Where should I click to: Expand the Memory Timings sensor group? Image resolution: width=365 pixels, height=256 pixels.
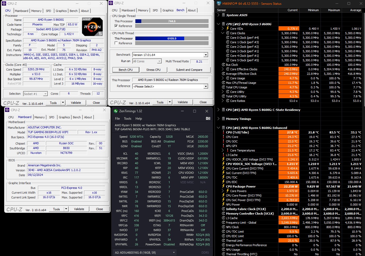click(218, 119)
